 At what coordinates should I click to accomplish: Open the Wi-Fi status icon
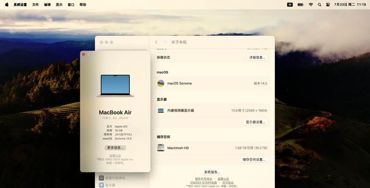(311, 5)
